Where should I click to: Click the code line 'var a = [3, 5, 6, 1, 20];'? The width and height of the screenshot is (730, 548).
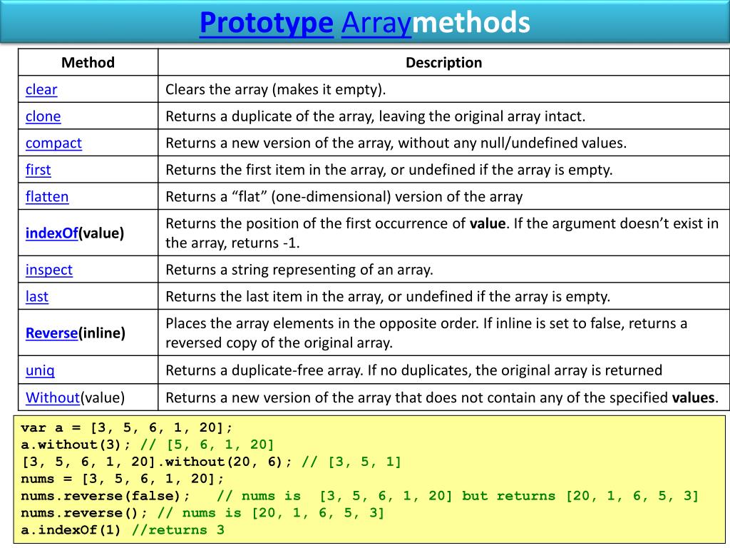pos(127,427)
